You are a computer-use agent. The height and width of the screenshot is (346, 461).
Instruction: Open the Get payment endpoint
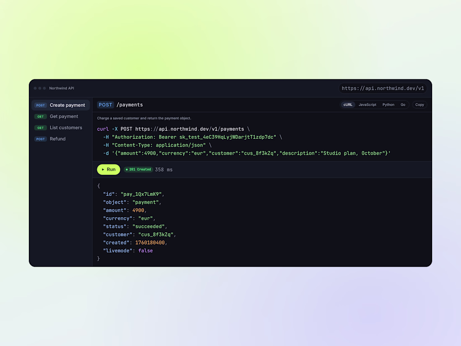coord(61,116)
